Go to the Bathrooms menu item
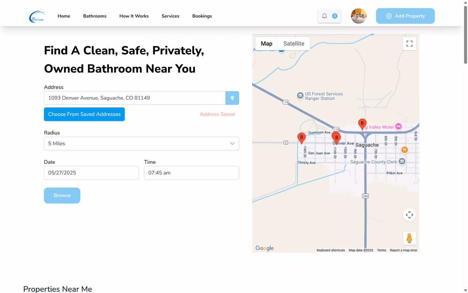Viewport: 468px width, 293px height. click(x=95, y=16)
